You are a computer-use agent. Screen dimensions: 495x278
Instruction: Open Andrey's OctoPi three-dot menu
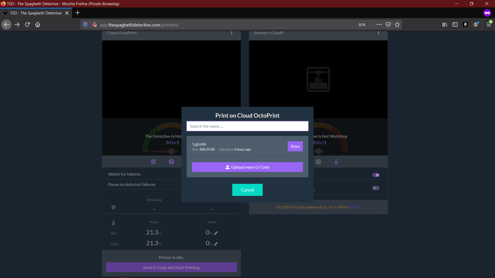point(378,33)
